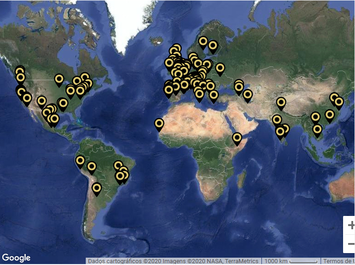This screenshot has height=265, width=355.
Task: Select the marker on India's west coast
Action: click(277, 121)
